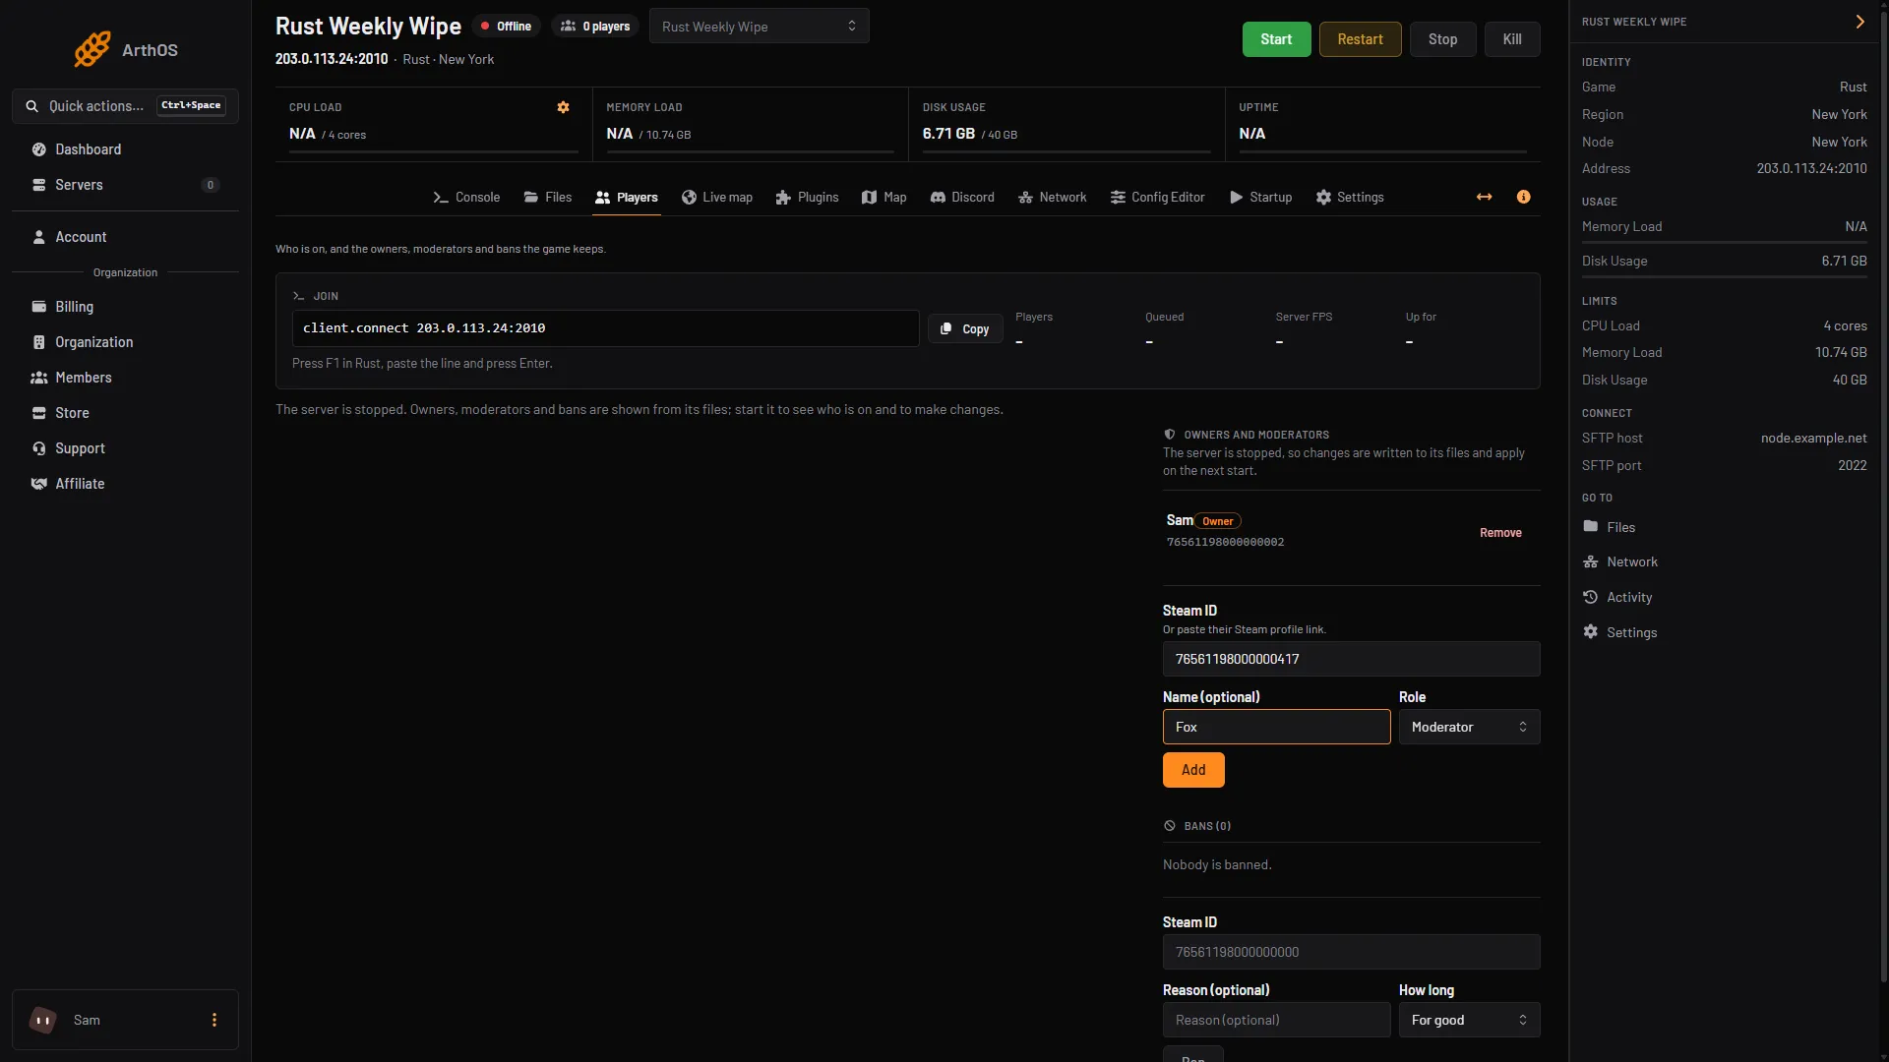
Task: Open Billing in the sidebar
Action: pyautogui.click(x=125, y=307)
